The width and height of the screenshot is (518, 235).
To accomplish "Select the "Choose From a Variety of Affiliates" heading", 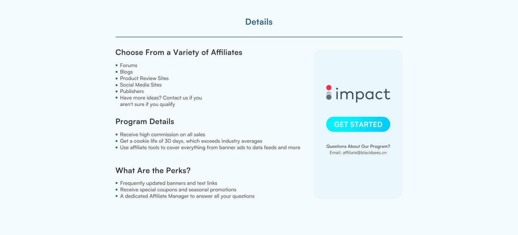I will (179, 53).
